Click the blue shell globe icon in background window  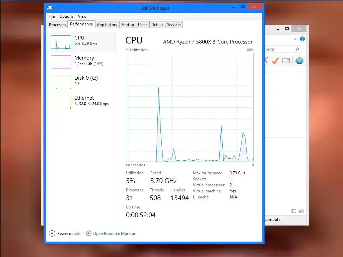(x=299, y=61)
